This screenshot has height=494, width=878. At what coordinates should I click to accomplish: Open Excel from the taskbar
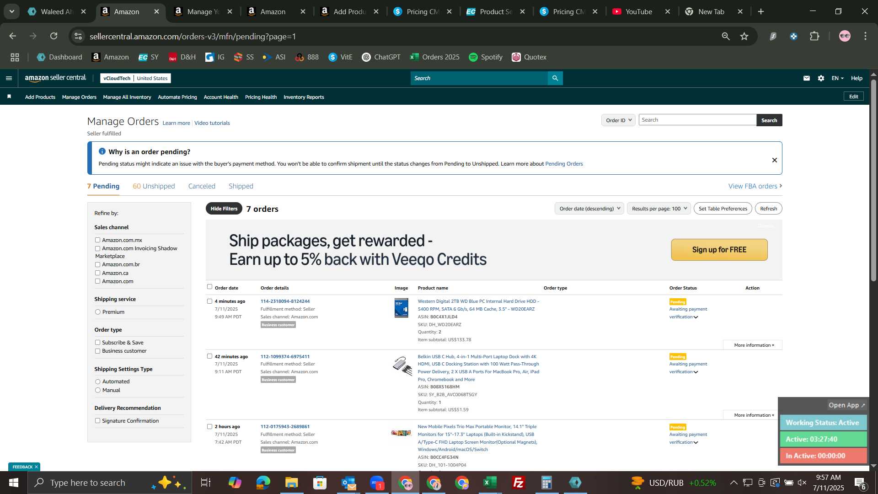pos(490,483)
